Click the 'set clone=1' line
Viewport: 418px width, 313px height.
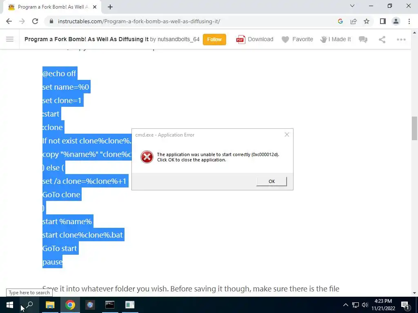tap(62, 100)
